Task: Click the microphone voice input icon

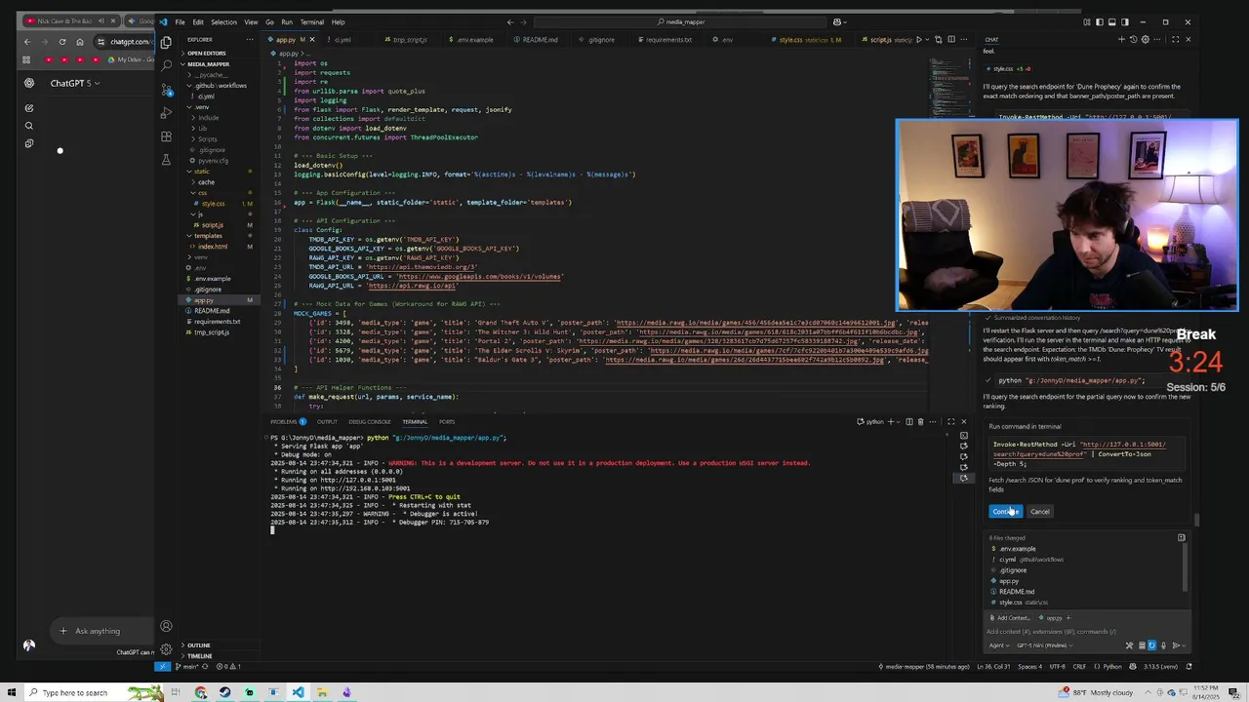Action: point(1163,645)
